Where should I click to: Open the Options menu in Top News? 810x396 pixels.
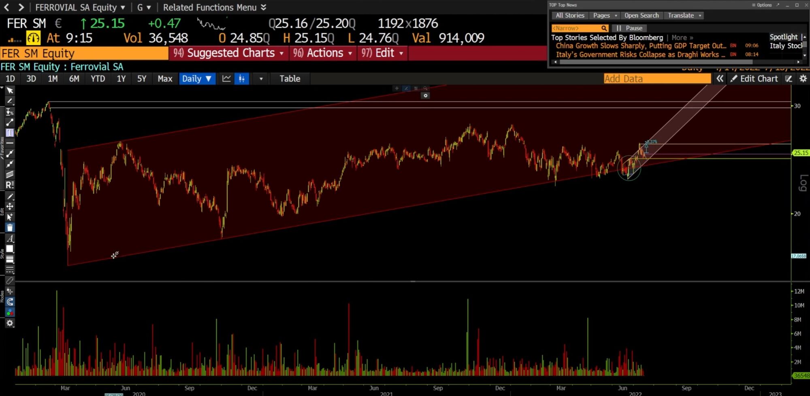click(762, 5)
